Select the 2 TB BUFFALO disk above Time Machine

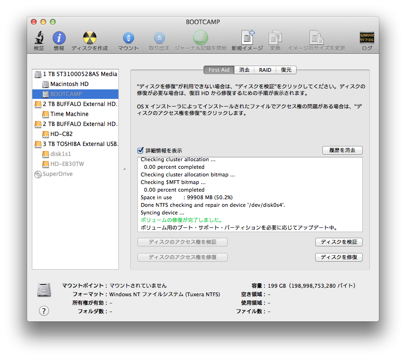[75, 104]
